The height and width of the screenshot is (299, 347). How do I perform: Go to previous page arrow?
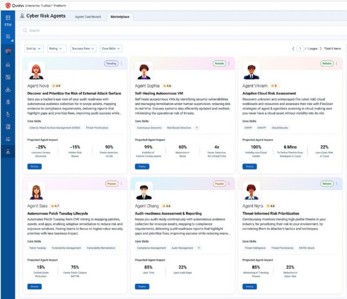point(293,48)
